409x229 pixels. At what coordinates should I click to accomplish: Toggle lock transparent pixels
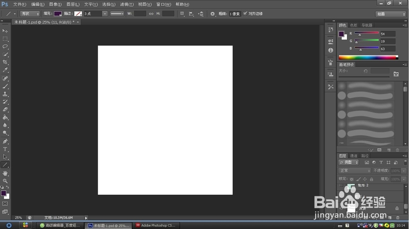tap(352, 179)
